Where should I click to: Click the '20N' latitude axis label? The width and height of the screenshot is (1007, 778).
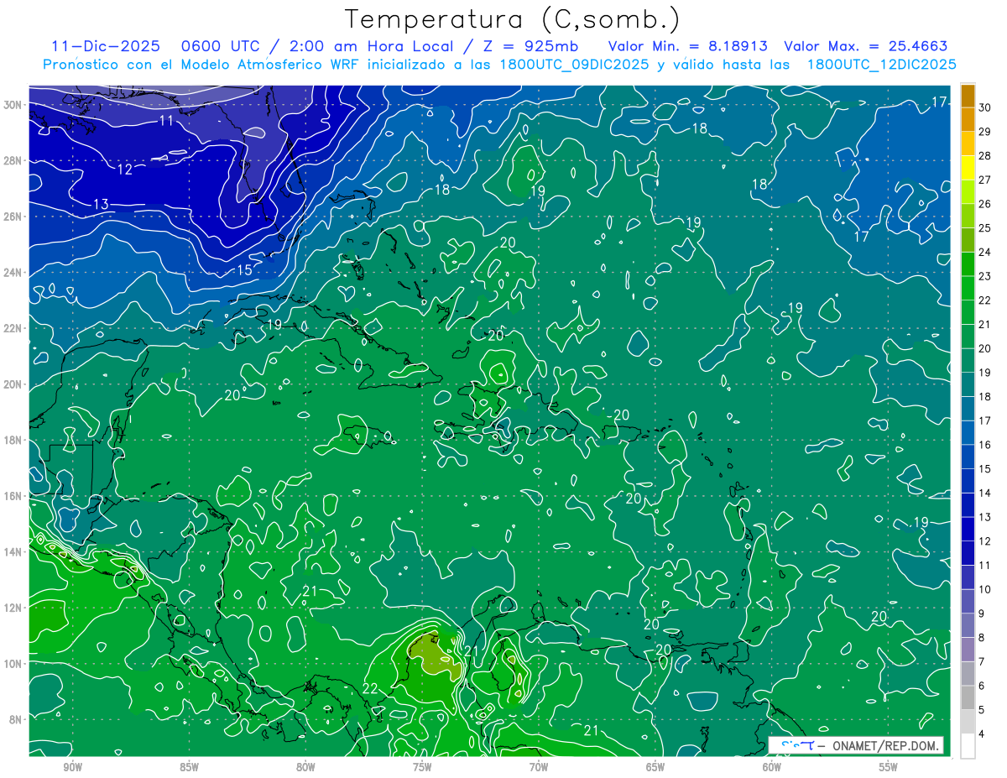pyautogui.click(x=13, y=384)
